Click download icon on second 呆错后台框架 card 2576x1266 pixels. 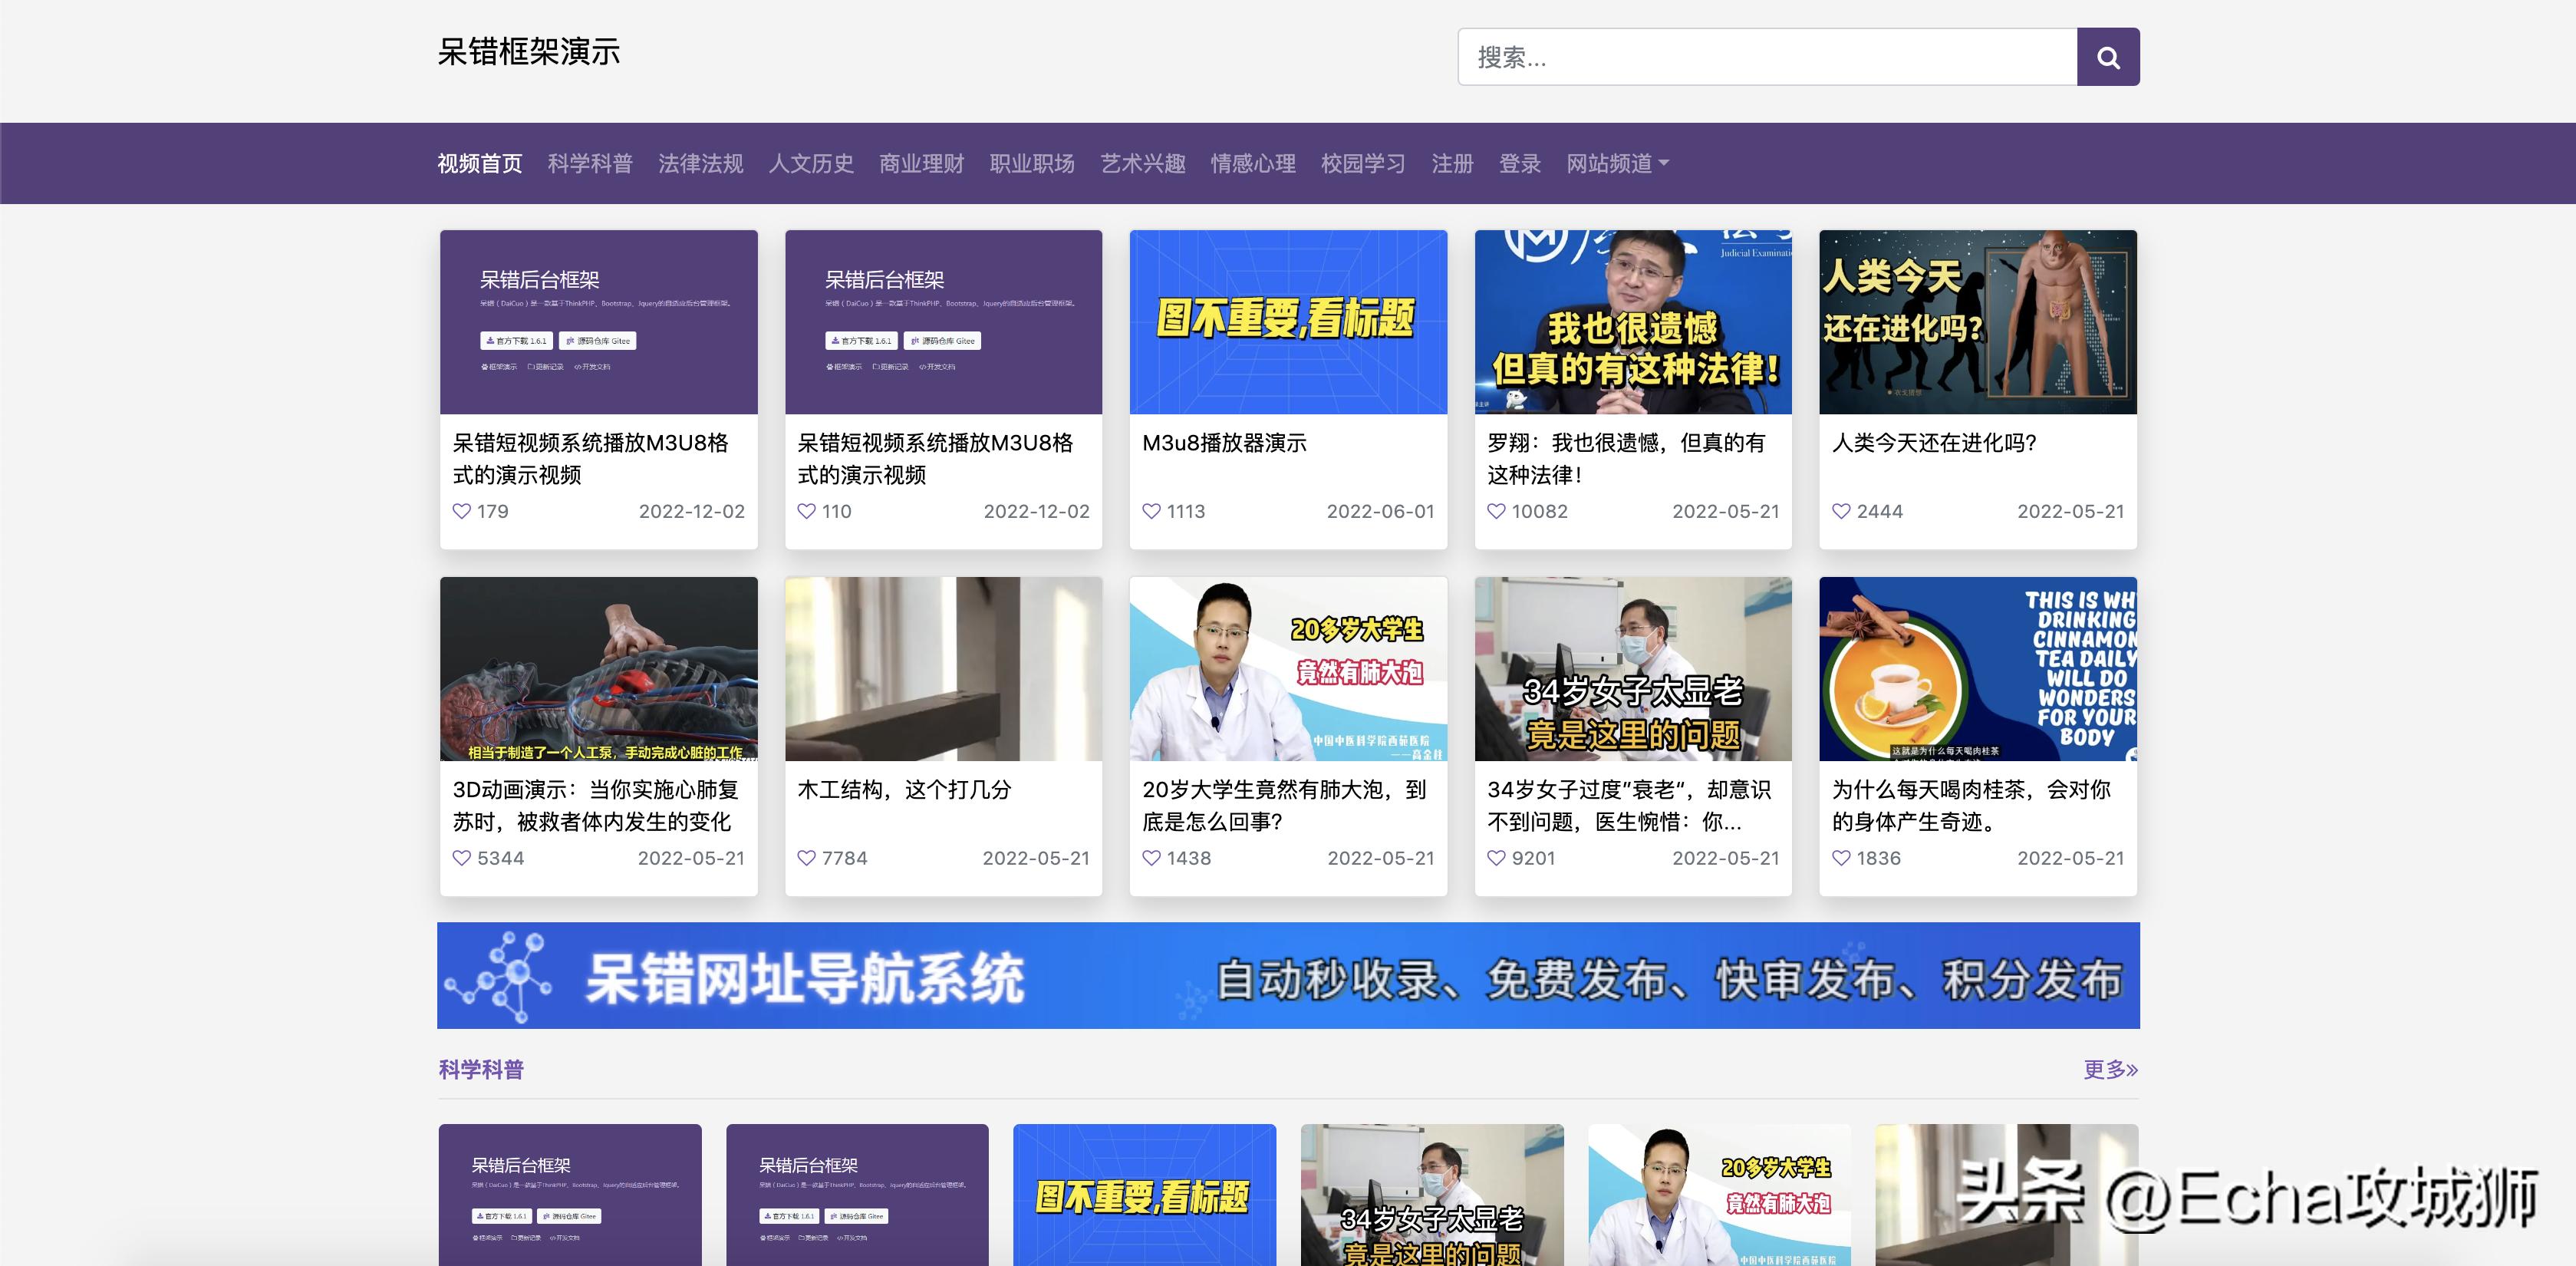(x=836, y=341)
